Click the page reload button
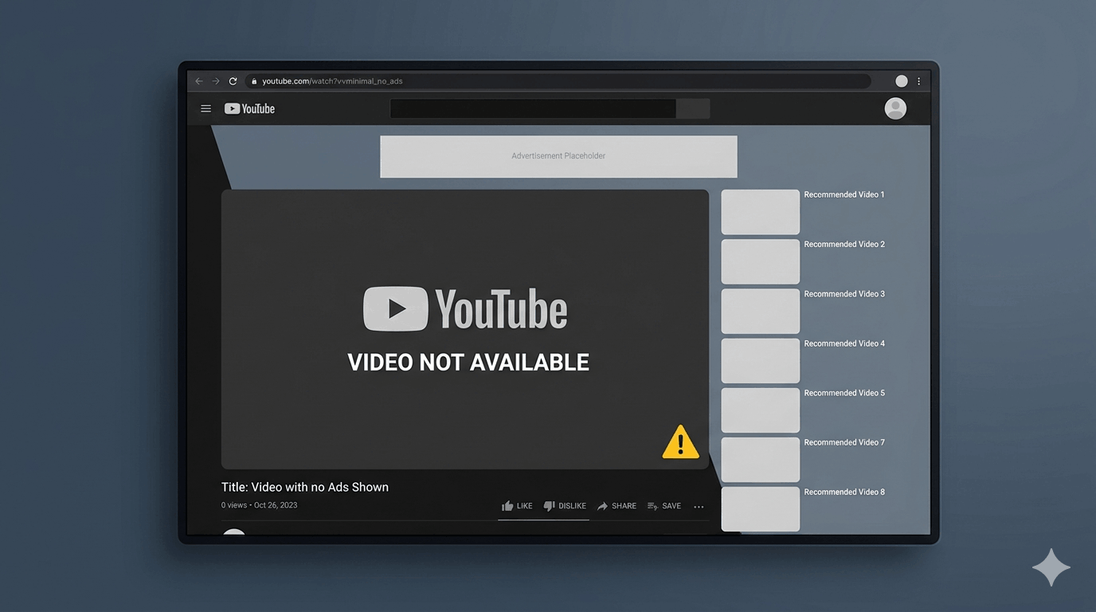 [x=233, y=80]
